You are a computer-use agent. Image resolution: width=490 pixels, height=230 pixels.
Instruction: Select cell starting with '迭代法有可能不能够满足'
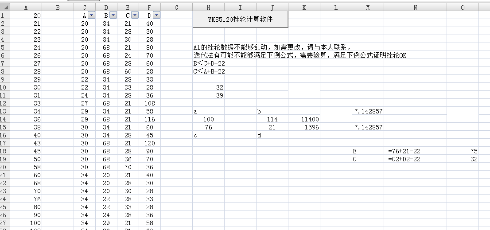click(x=300, y=55)
